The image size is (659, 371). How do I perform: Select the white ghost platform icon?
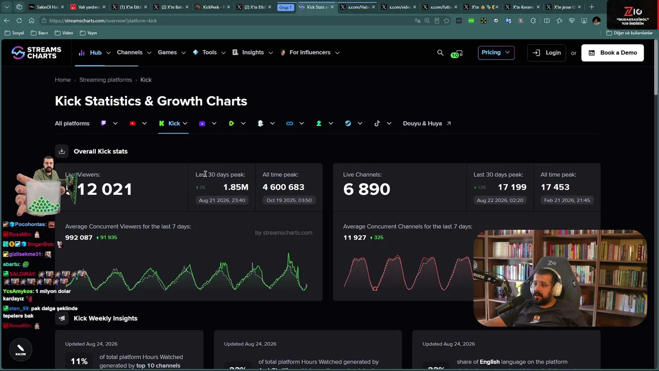tap(261, 123)
